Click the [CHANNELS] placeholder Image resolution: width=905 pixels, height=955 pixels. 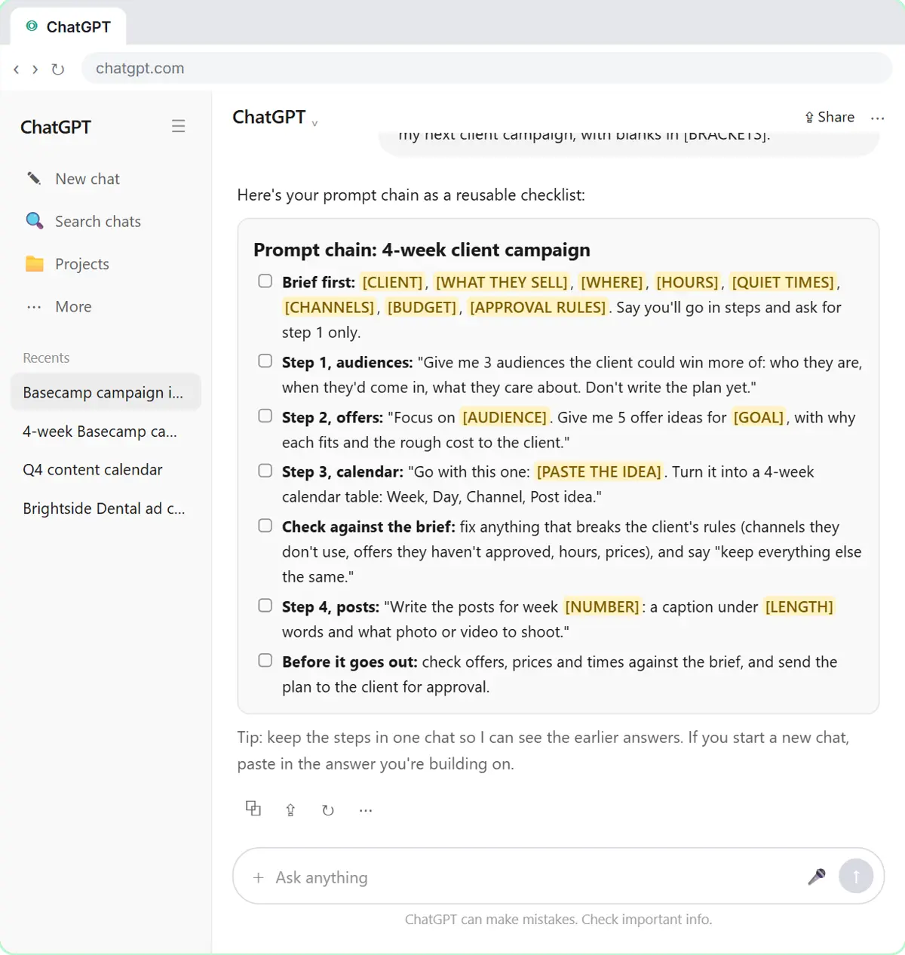tap(329, 307)
